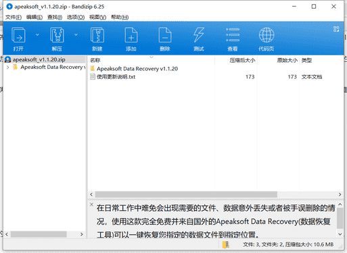
Task: Click the archive icon in the status bar
Action: (x=225, y=245)
